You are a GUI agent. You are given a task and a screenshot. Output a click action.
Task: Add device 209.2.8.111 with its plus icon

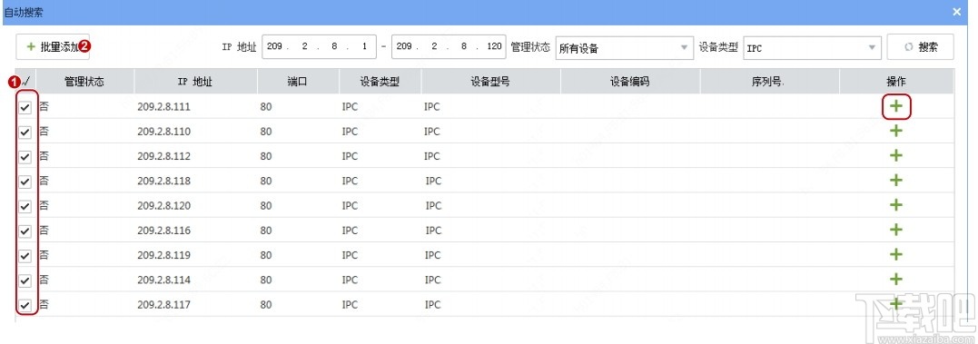pos(895,106)
